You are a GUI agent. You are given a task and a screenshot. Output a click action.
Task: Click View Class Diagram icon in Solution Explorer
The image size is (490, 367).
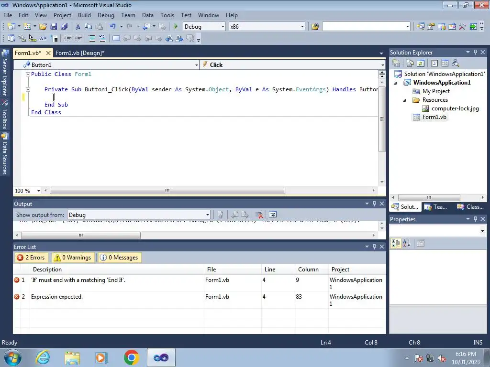coord(456,64)
